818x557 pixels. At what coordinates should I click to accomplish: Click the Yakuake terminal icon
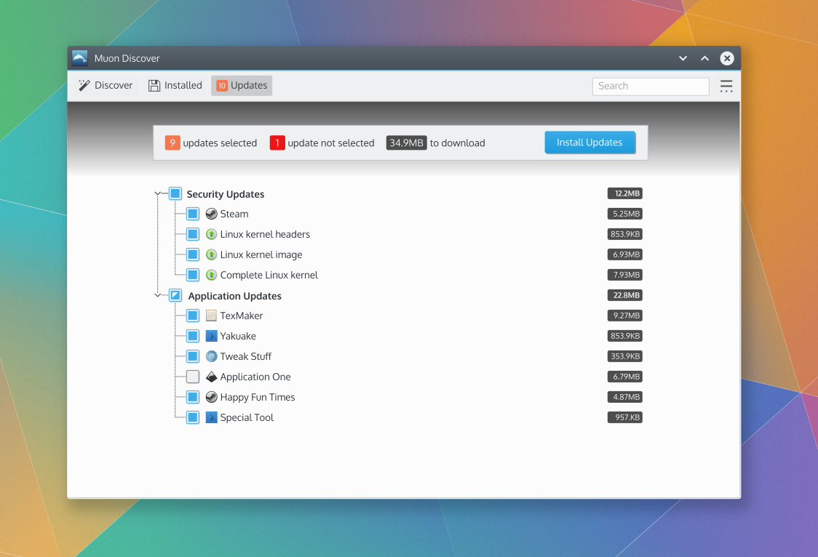pyautogui.click(x=211, y=336)
